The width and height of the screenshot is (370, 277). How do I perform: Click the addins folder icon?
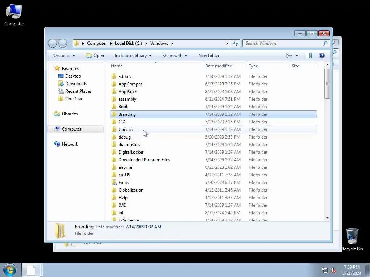click(x=114, y=76)
